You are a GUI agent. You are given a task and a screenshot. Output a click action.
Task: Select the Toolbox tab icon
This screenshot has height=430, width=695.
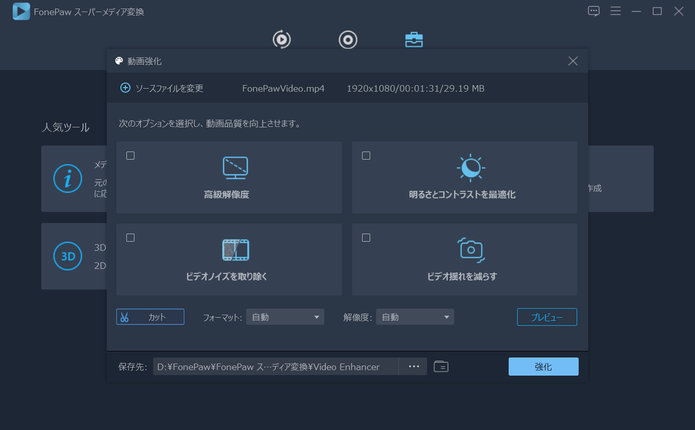414,39
